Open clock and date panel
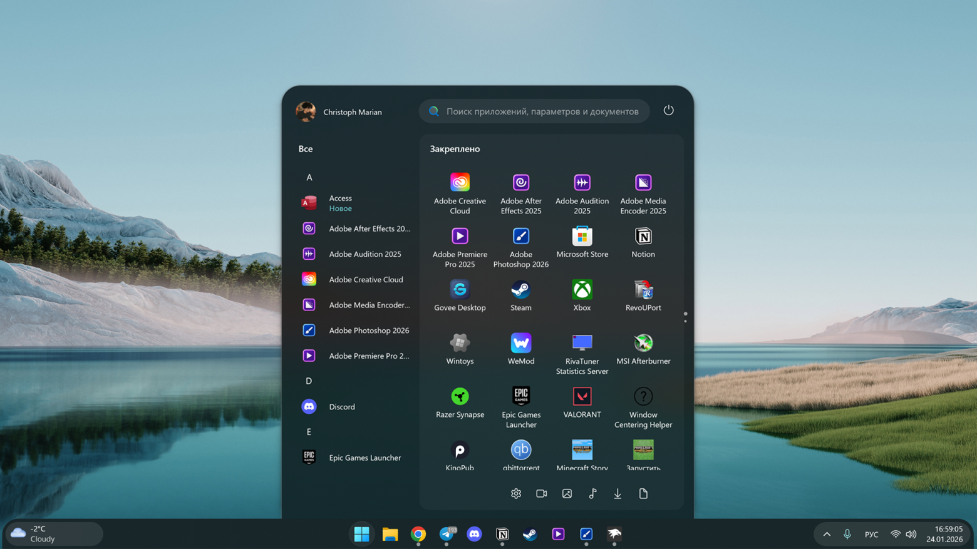The image size is (977, 549). pos(944,534)
